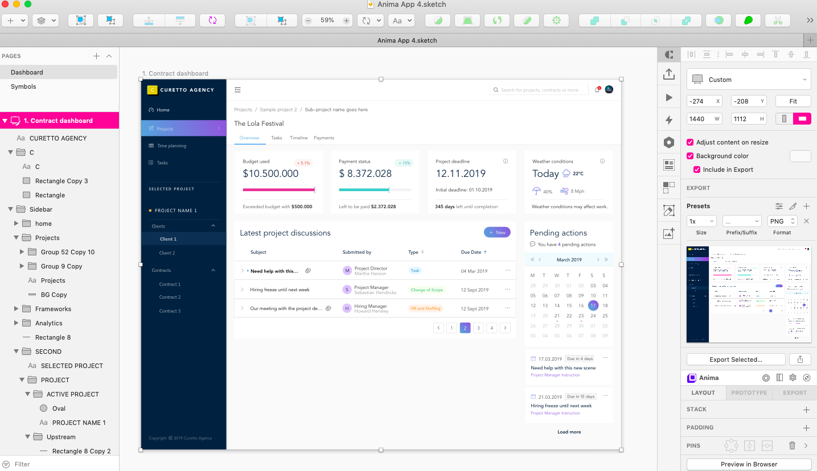
Task: Click the zoom out minus button
Action: tap(308, 20)
